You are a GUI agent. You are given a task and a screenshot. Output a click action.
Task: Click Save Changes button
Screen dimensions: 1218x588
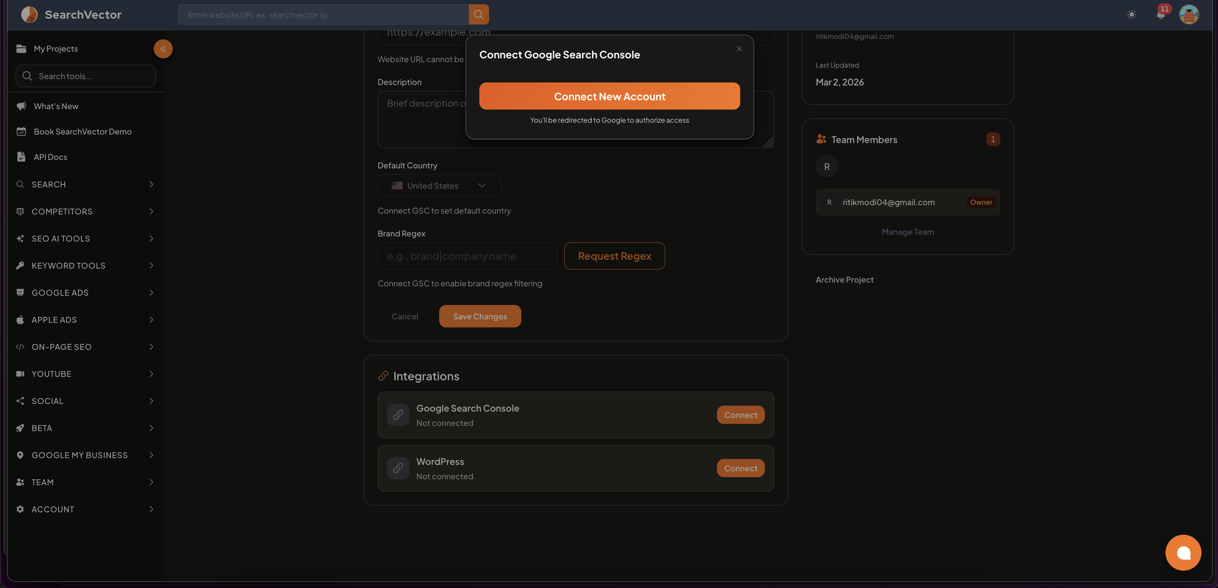(480, 316)
